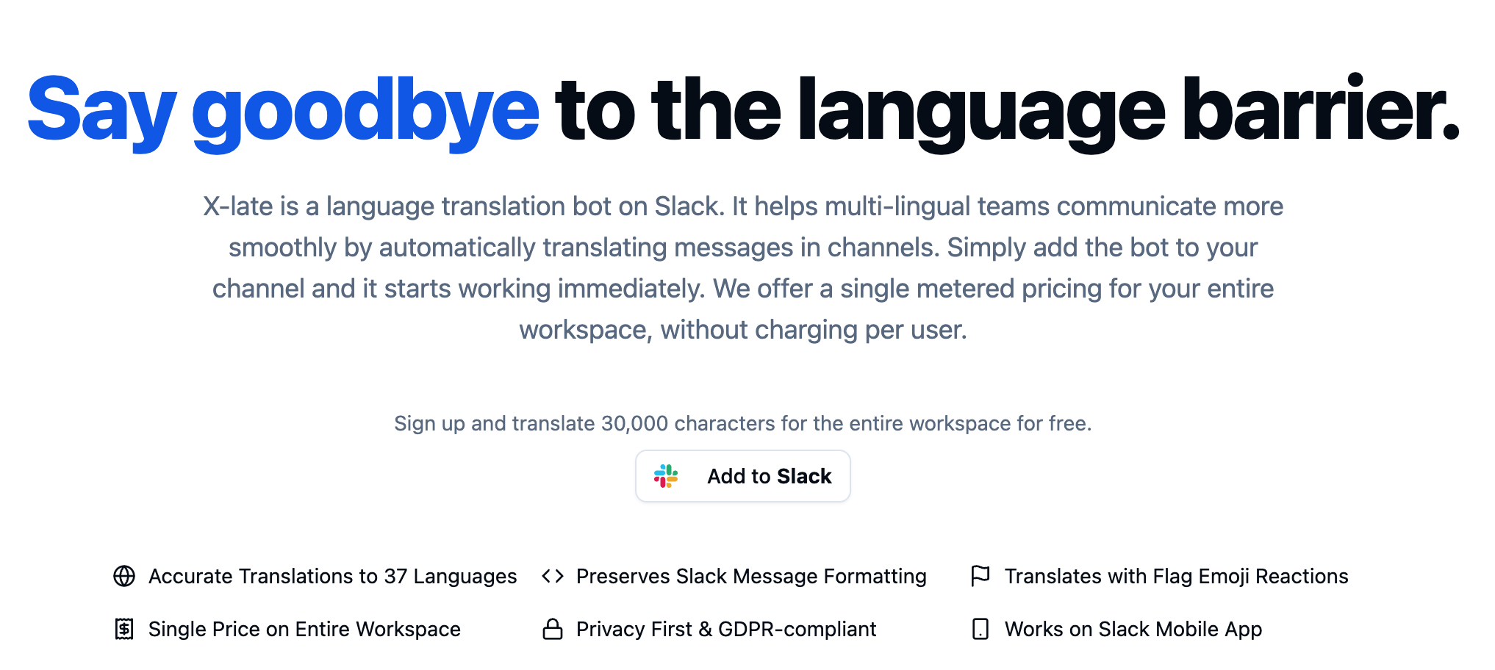Select 'Accurate Translations to 37 Languages' text

coord(333,577)
